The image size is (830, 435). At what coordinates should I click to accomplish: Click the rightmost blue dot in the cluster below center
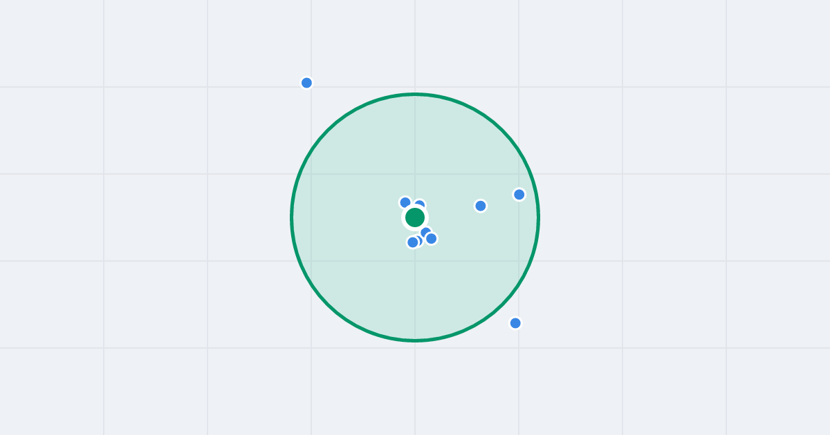[432, 239]
